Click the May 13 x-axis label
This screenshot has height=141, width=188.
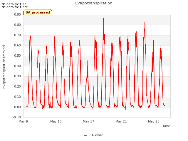coord(56,121)
